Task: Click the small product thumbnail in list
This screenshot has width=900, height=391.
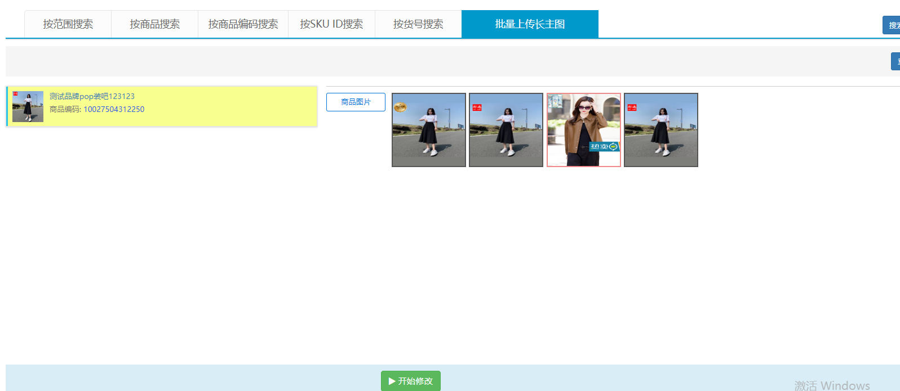Action: pos(28,106)
